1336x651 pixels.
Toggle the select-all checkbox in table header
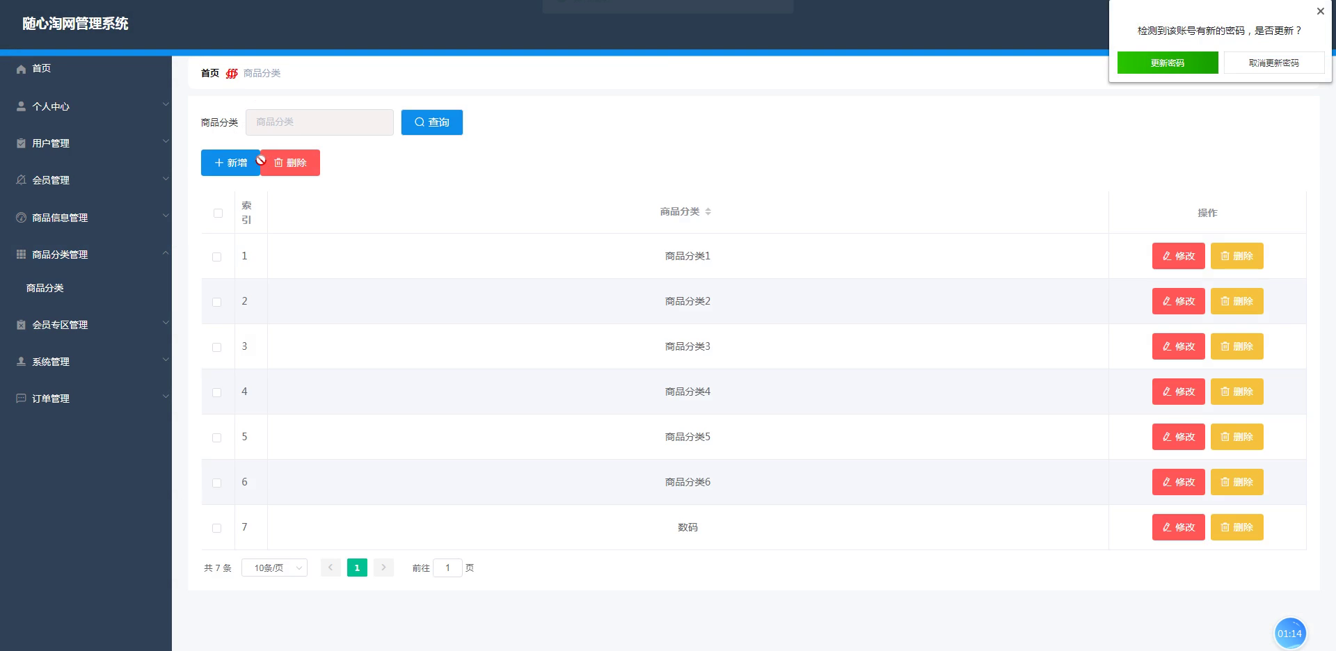[218, 213]
